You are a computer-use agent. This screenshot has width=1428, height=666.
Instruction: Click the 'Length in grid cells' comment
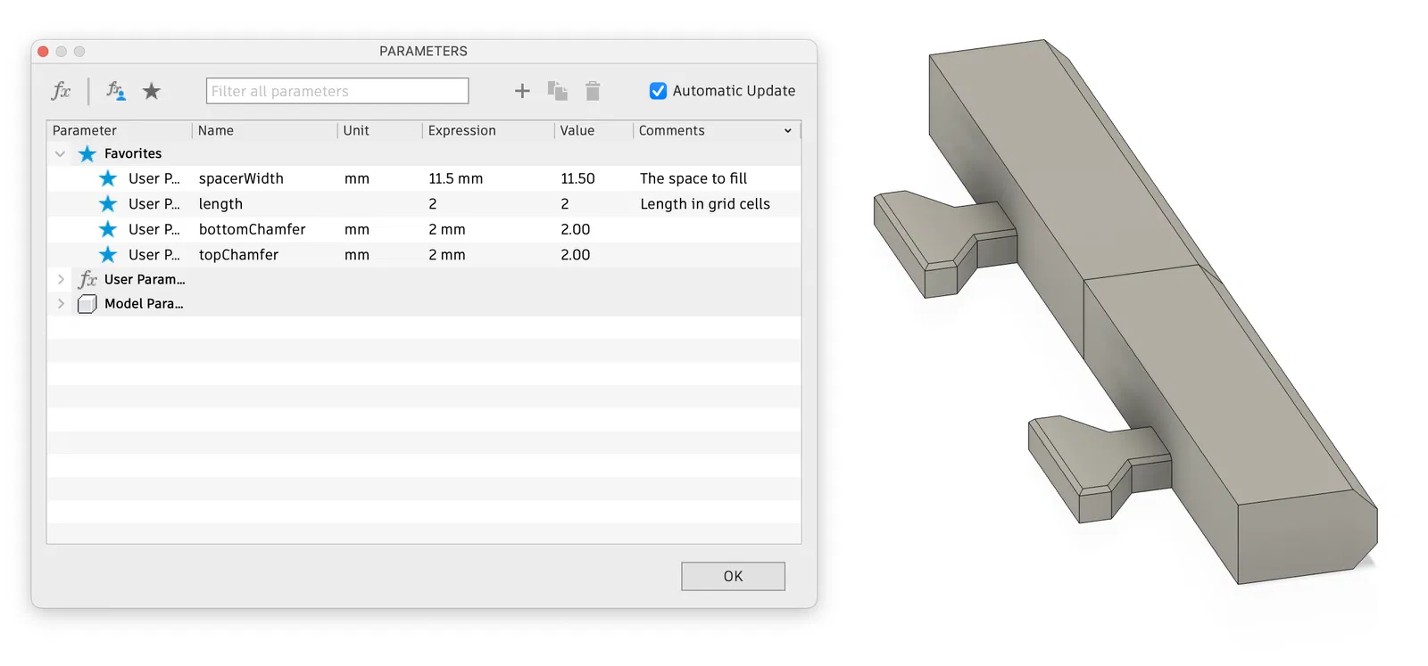705,203
